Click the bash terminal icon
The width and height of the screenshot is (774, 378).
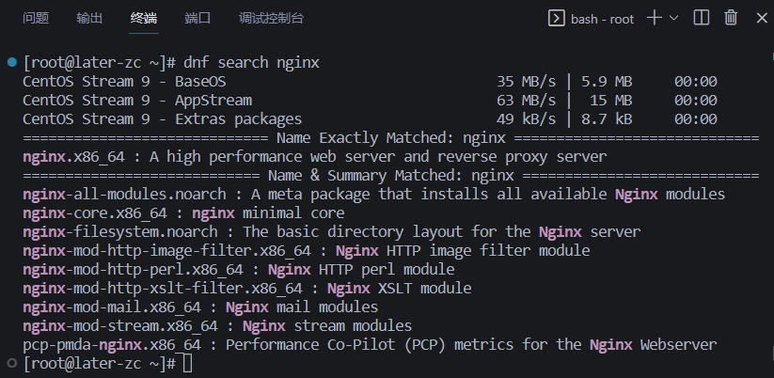[557, 19]
